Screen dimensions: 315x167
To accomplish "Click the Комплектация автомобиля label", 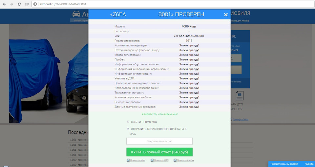I will pos(133,97).
